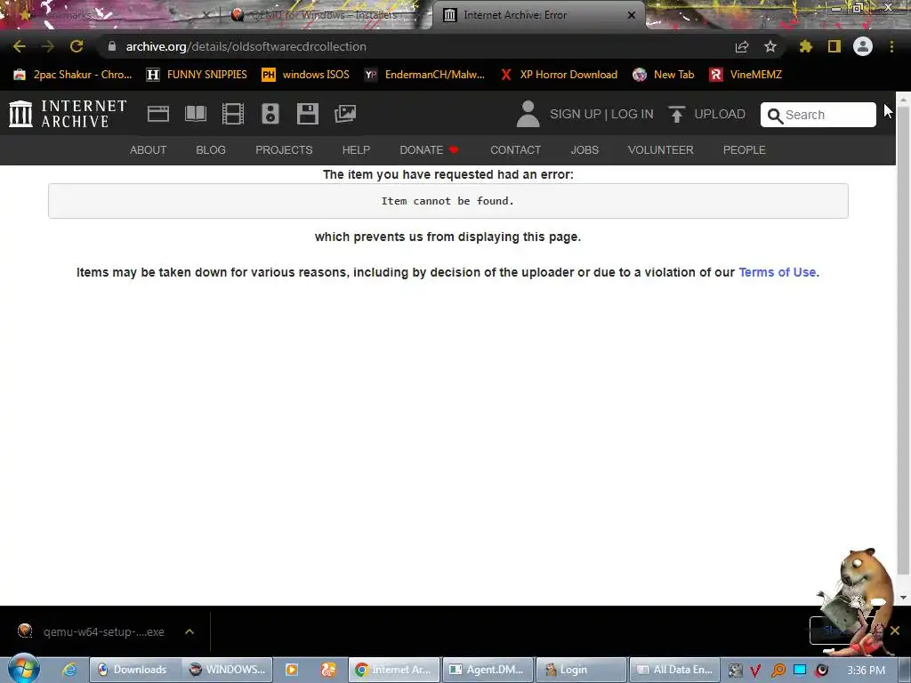Screen dimensions: 911x683
Task: Open the Texts book icon
Action: pyautogui.click(x=196, y=114)
